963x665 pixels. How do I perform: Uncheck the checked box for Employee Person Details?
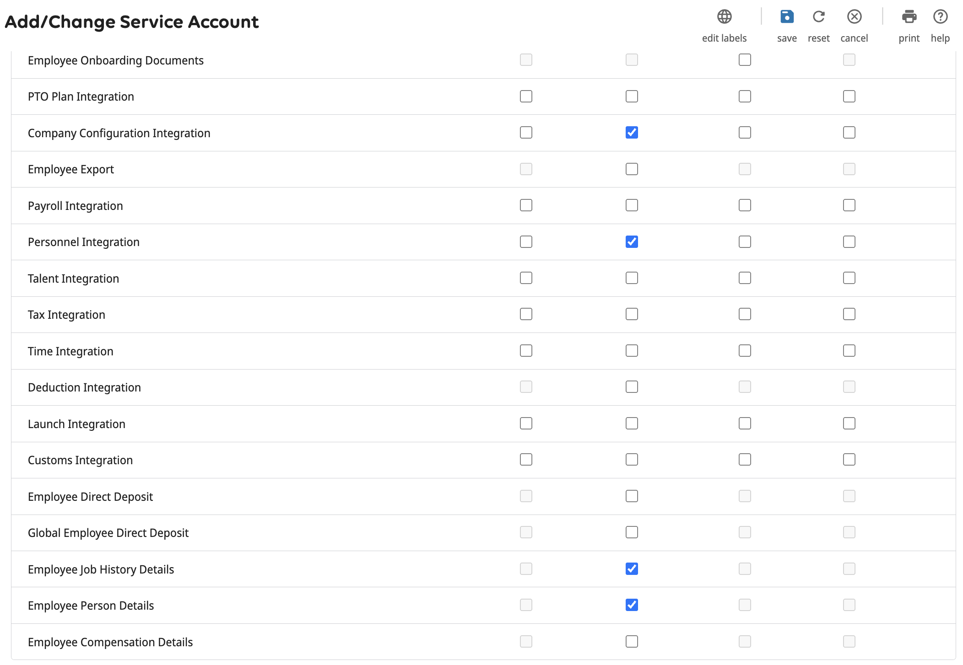(x=632, y=605)
